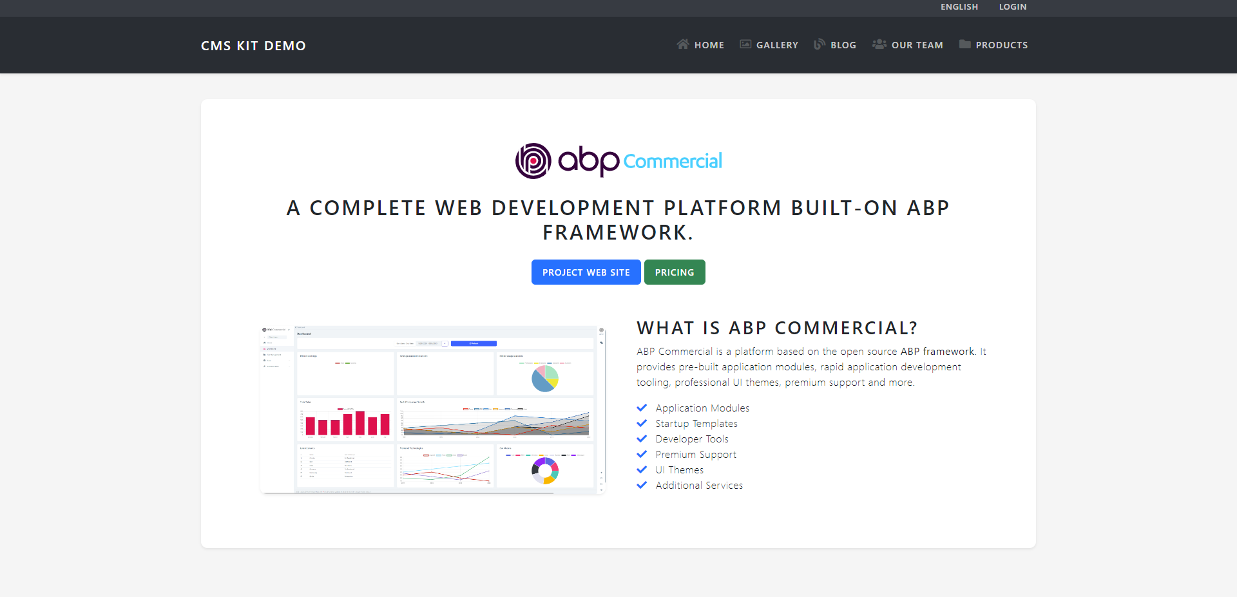
Task: Click the Products folder icon
Action: (x=965, y=44)
